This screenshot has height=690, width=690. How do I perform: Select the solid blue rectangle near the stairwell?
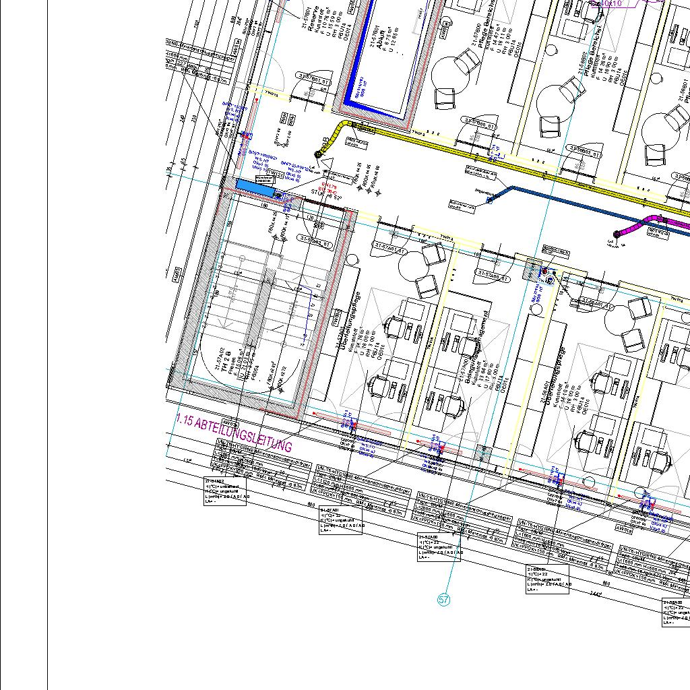pyautogui.click(x=255, y=188)
